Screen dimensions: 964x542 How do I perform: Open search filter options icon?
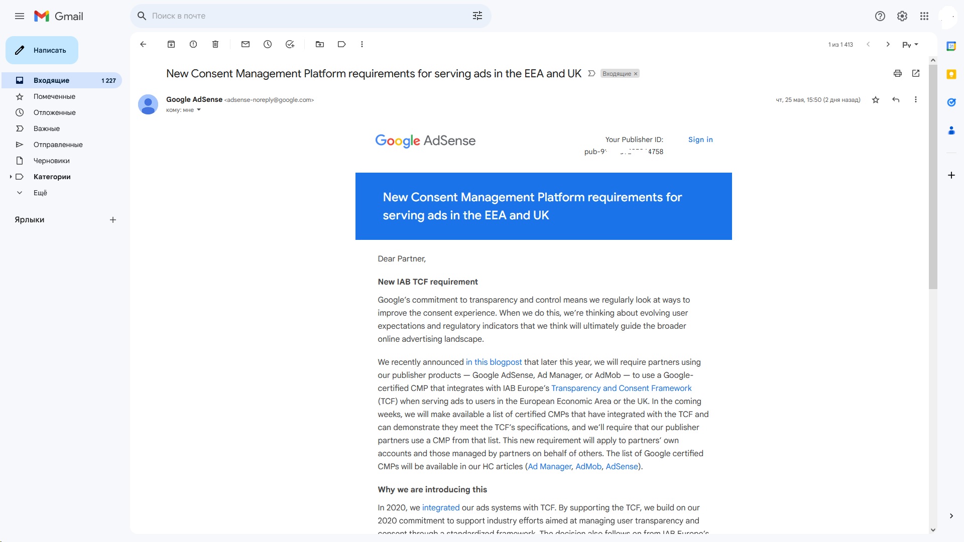(x=477, y=16)
